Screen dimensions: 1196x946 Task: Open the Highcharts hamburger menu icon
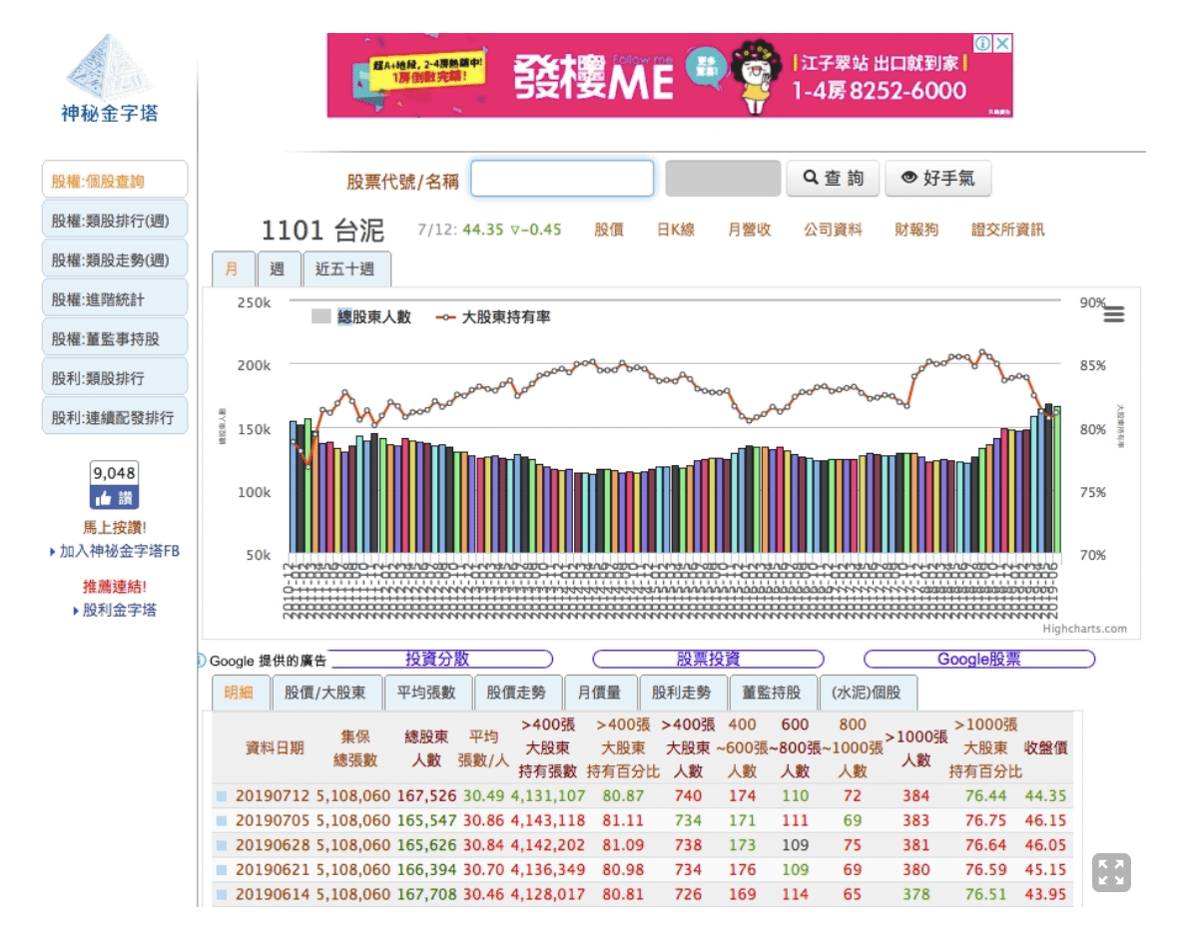tap(1113, 314)
